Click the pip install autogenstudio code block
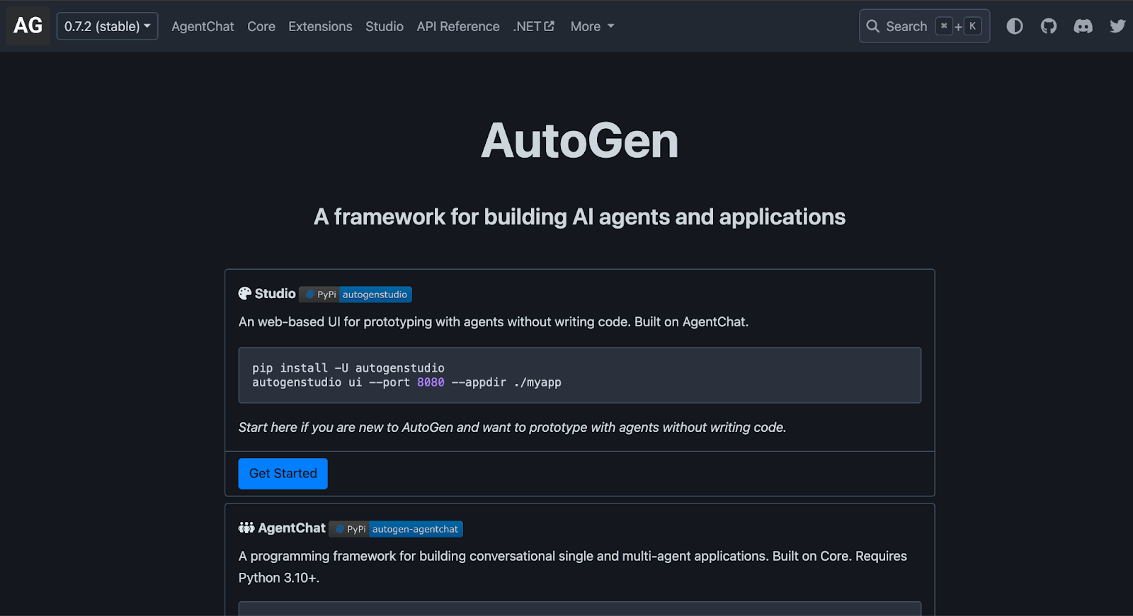Viewport: 1133px width, 616px height. [x=579, y=375]
